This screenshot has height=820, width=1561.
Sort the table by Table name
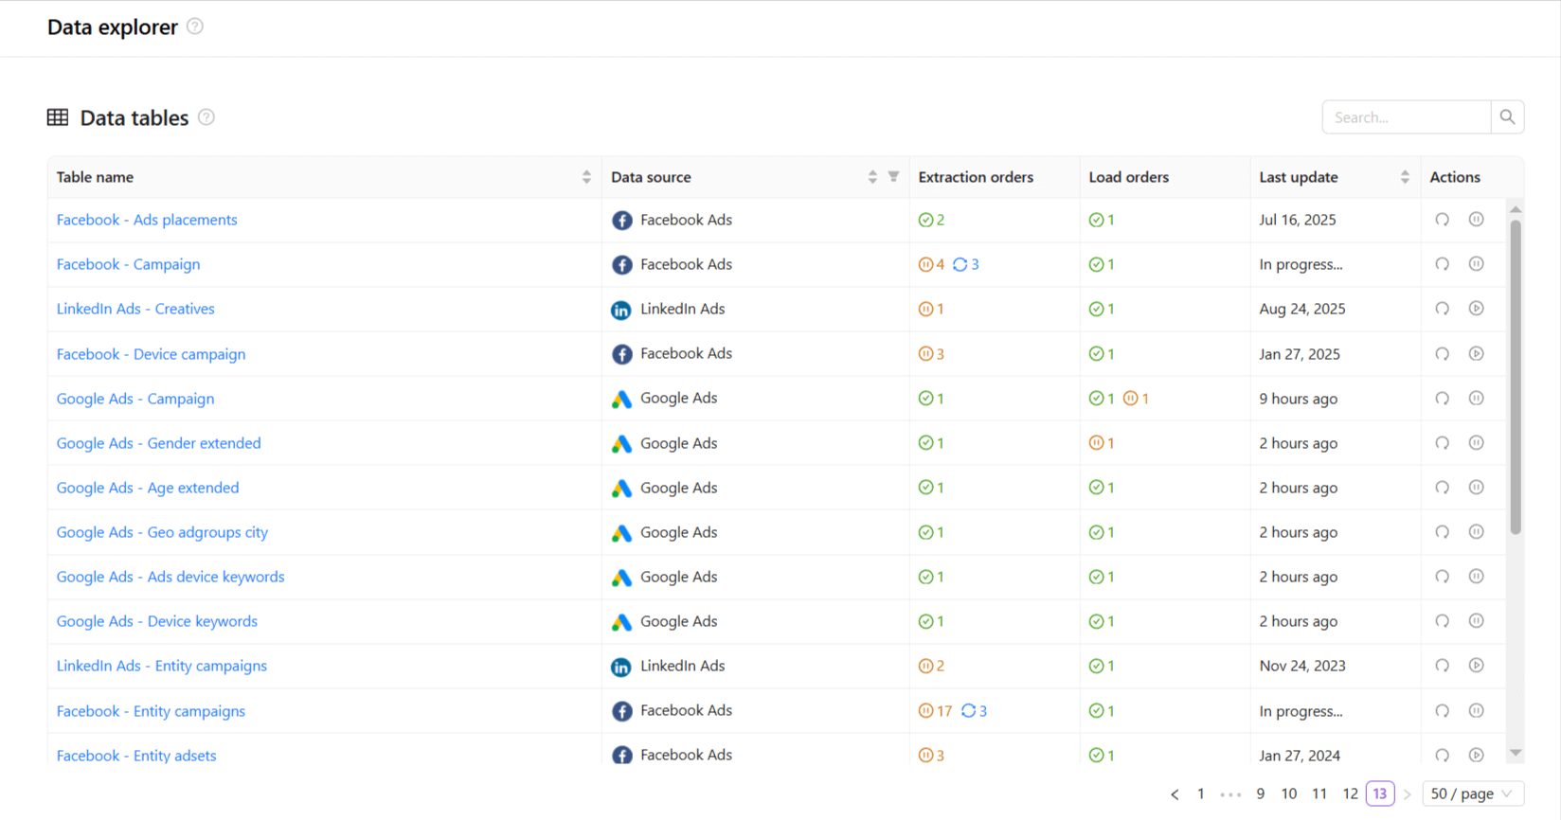pos(586,177)
